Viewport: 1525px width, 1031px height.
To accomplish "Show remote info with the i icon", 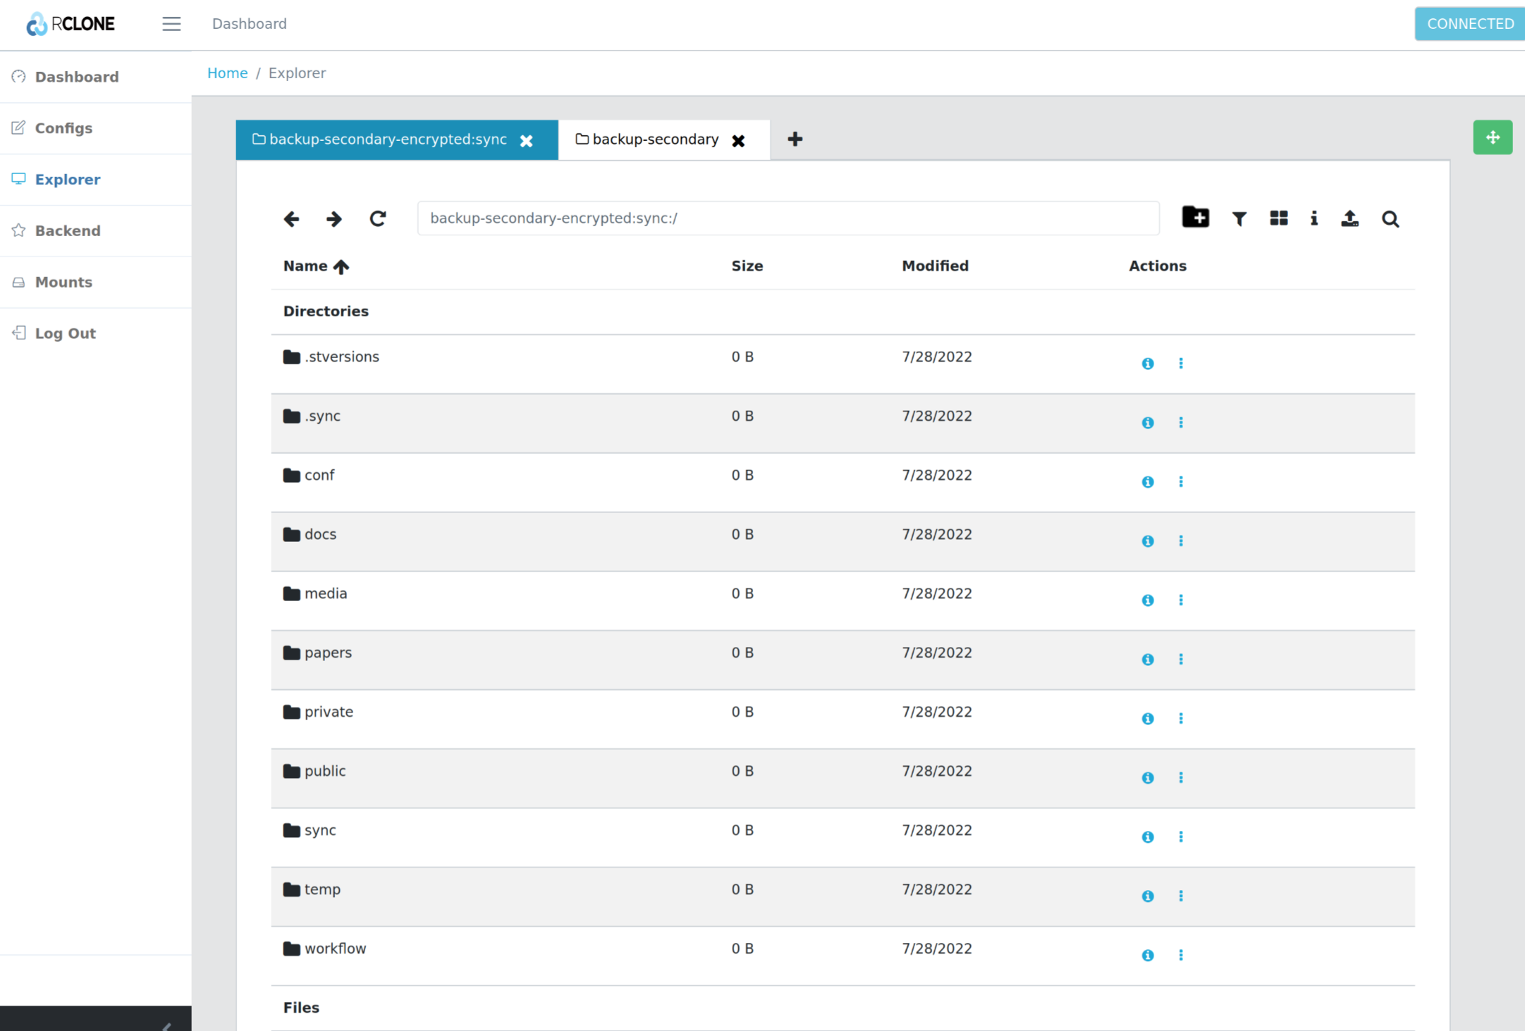I will click(1314, 218).
